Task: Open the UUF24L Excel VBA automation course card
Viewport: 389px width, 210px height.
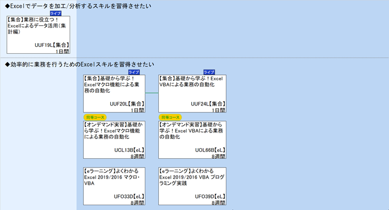Action: [192, 94]
